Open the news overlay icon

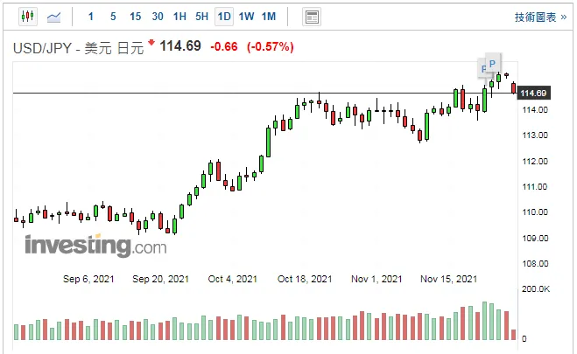point(312,17)
